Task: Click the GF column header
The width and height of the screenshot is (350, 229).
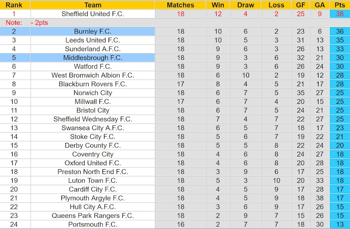Action: (x=301, y=5)
